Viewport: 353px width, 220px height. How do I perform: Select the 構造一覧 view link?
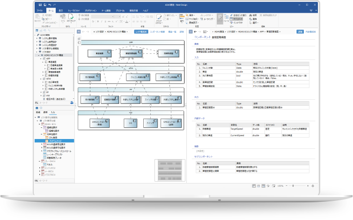click(172, 32)
